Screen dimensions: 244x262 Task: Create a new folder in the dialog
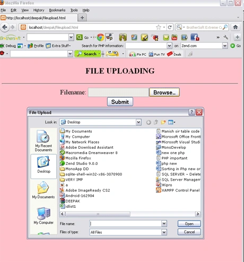[163, 122]
